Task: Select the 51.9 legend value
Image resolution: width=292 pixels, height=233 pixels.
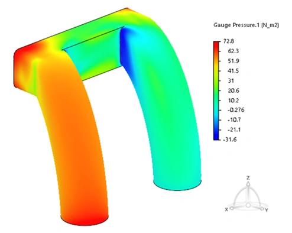Action: click(x=233, y=61)
